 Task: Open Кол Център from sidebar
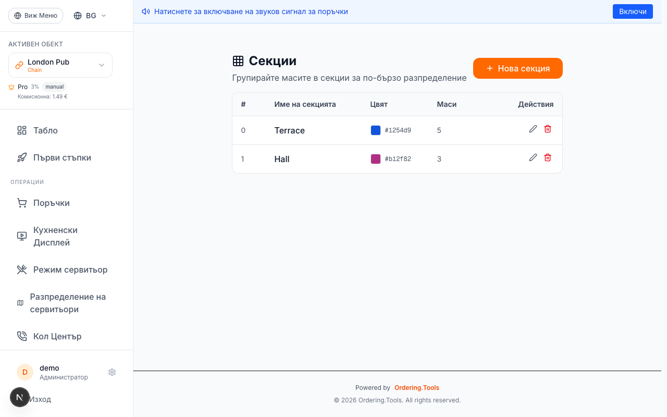57,336
